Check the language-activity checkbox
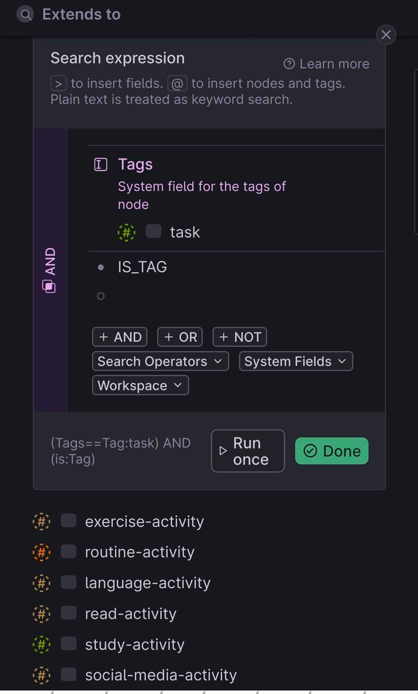 [69, 583]
